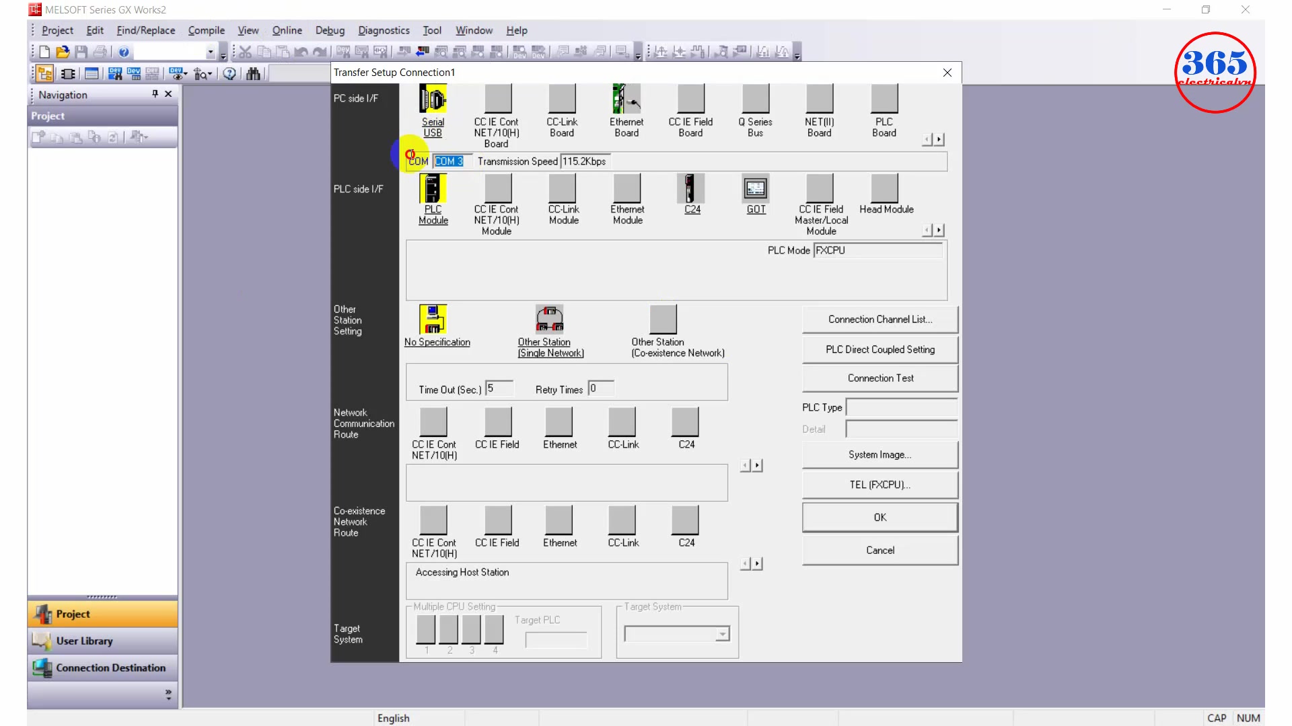
Task: Select Ethernet in Network Communication Route
Action: pos(559,421)
